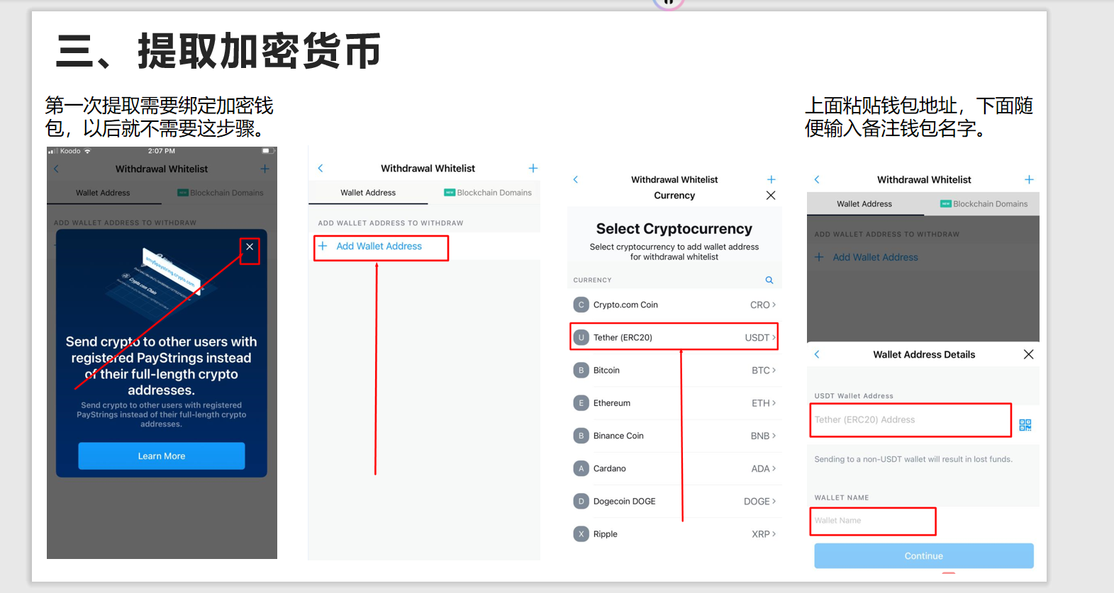This screenshot has width=1114, height=593.
Task: Click dimmed Add Wallet Address in fourth screen
Action: (875, 257)
